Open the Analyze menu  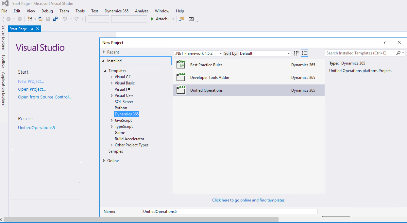click(x=142, y=11)
